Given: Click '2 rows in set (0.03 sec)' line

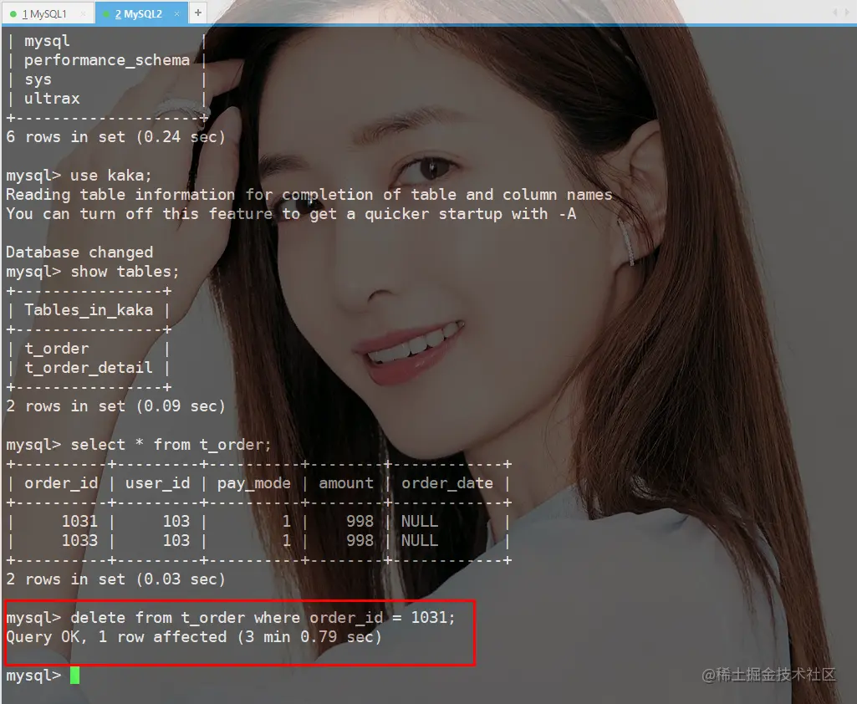Looking at the screenshot, I should pyautogui.click(x=115, y=579).
